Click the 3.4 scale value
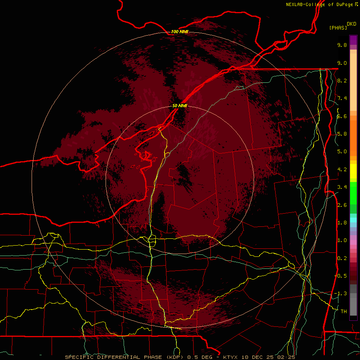360x360 pixels. (342, 187)
